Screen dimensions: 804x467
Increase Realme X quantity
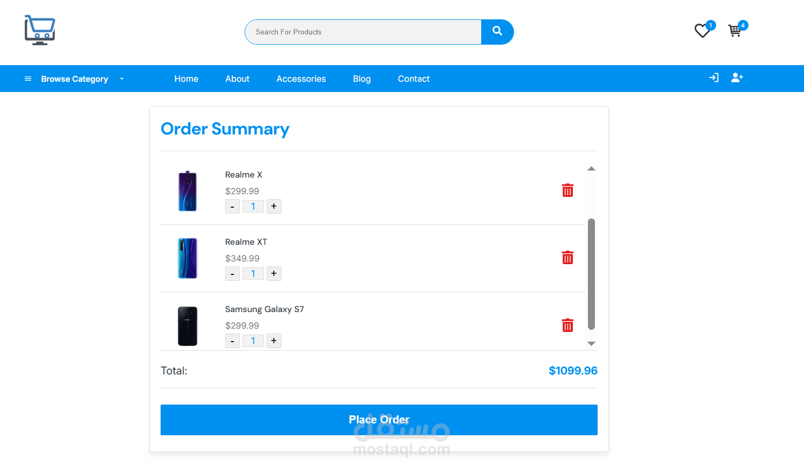[x=274, y=207]
